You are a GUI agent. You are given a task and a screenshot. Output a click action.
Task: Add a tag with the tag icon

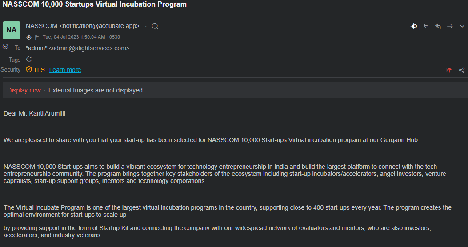(x=29, y=59)
